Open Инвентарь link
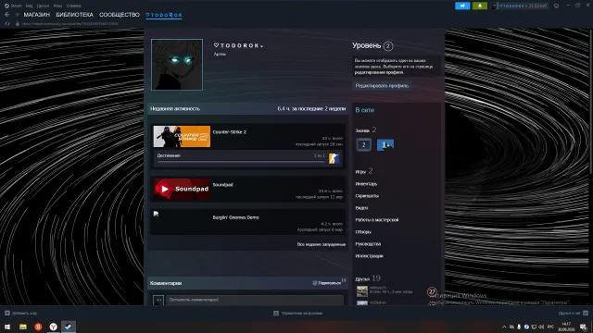The height and width of the screenshot is (333, 593). point(366,184)
